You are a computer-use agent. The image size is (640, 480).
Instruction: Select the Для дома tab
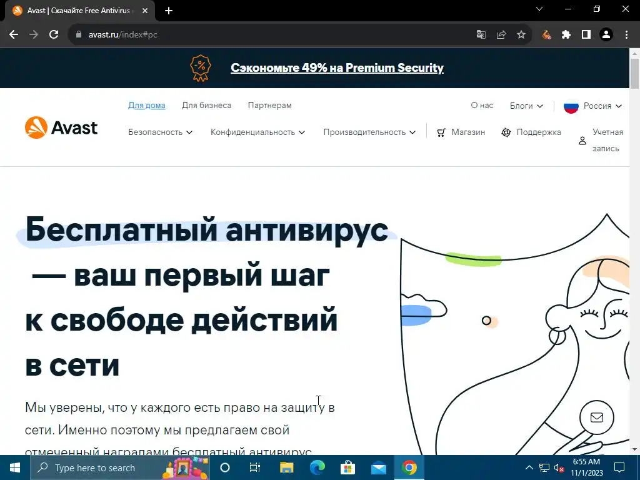coord(146,105)
